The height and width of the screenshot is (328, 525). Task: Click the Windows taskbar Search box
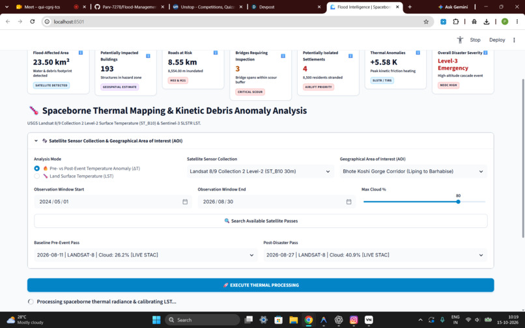tap(202, 320)
